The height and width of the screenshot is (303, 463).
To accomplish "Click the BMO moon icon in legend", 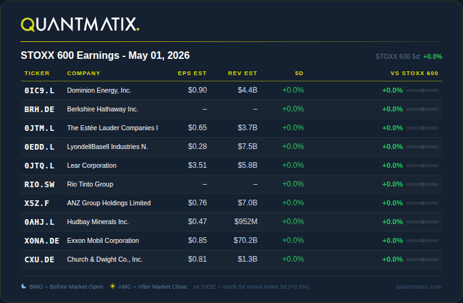I will pyautogui.click(x=24, y=286).
